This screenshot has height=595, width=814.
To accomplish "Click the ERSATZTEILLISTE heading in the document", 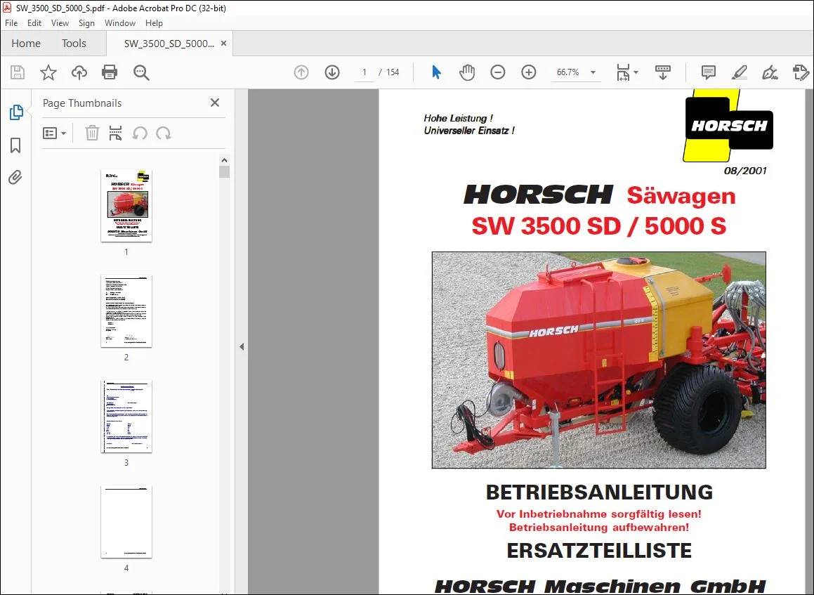I will [x=599, y=551].
